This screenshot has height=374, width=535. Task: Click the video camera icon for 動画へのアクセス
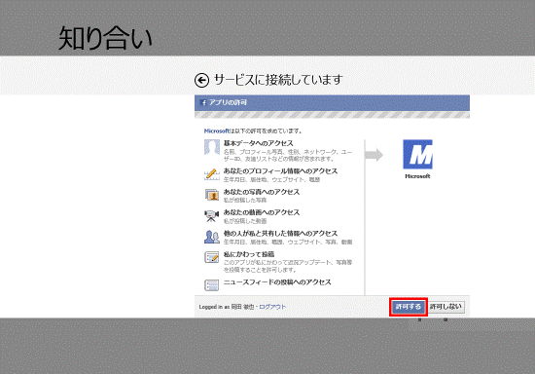(x=211, y=216)
